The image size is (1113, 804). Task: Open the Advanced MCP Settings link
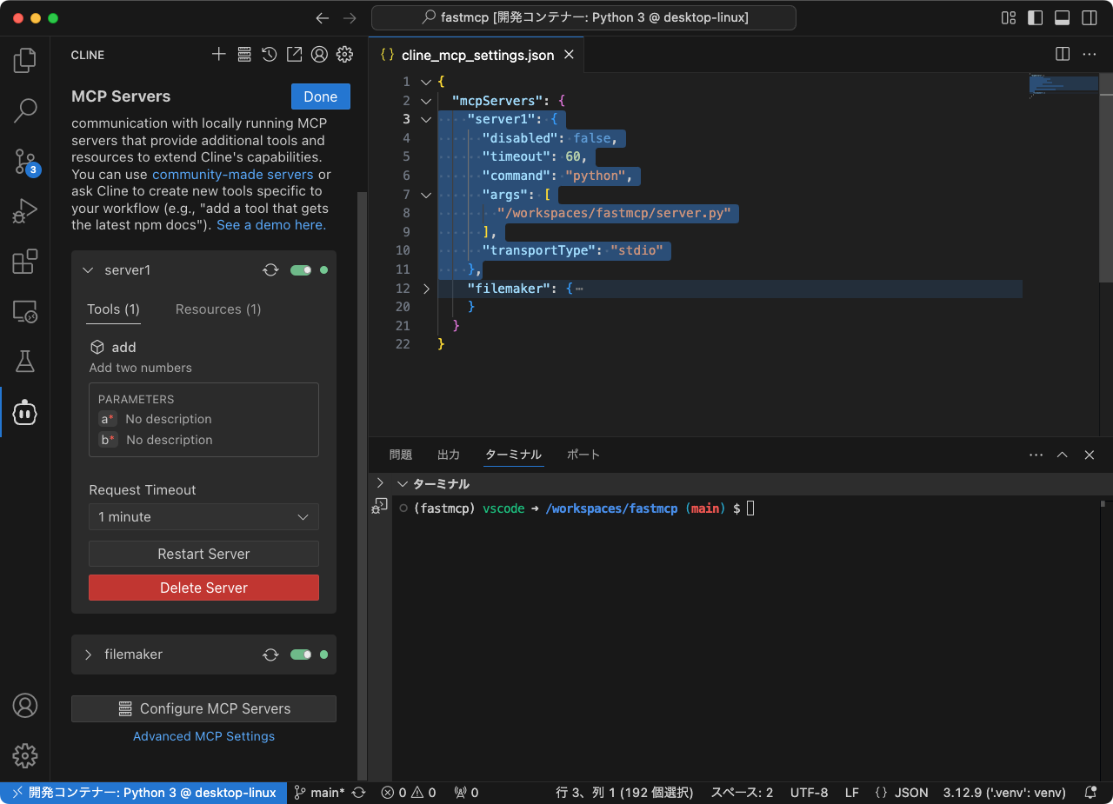point(203,736)
